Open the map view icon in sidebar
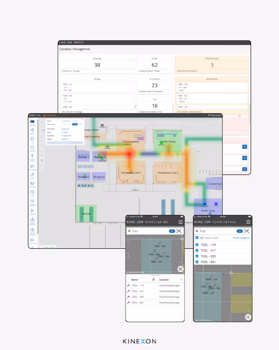This screenshot has height=350, width=279. pyautogui.click(x=33, y=122)
